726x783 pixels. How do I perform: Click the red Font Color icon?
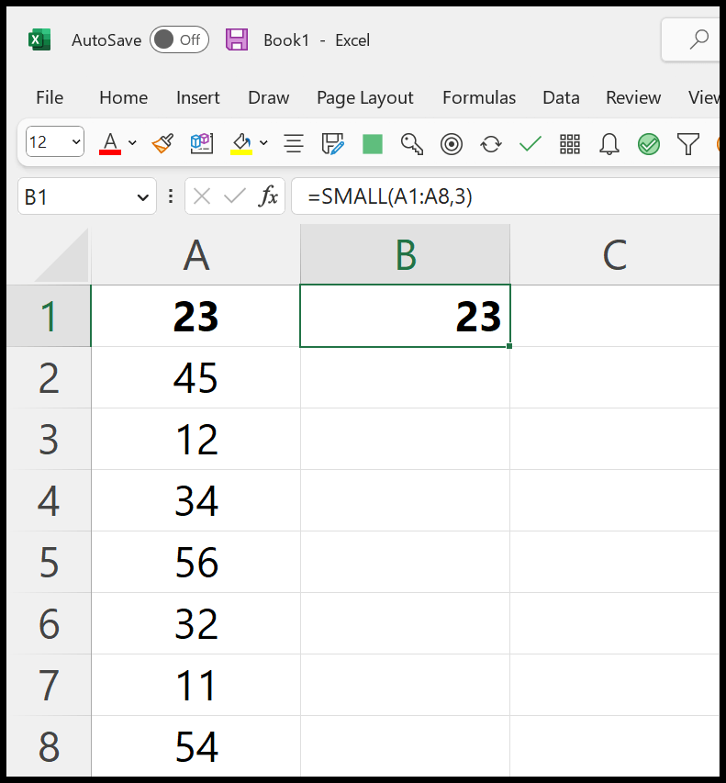click(x=108, y=142)
